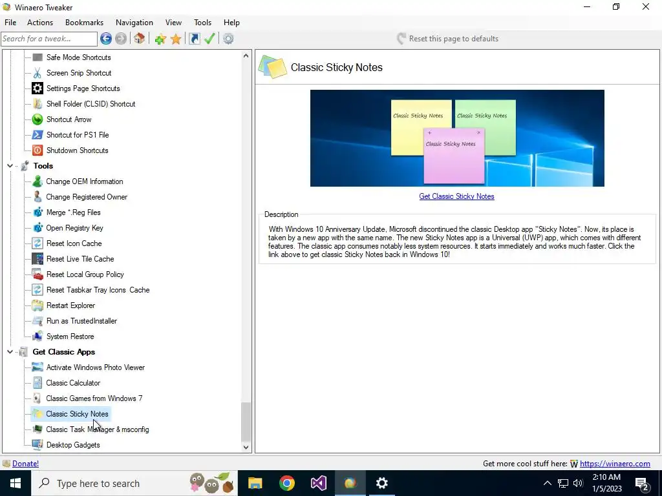Collapse the Get Classic Apps section
The height and width of the screenshot is (496, 662).
(10, 352)
